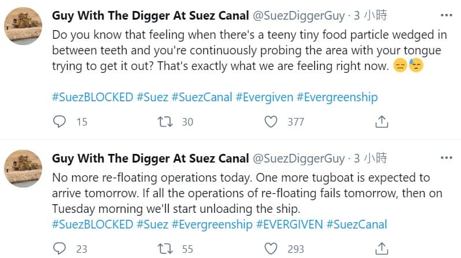Like the tweet with 377 likes
461x258 pixels.
[271, 121]
